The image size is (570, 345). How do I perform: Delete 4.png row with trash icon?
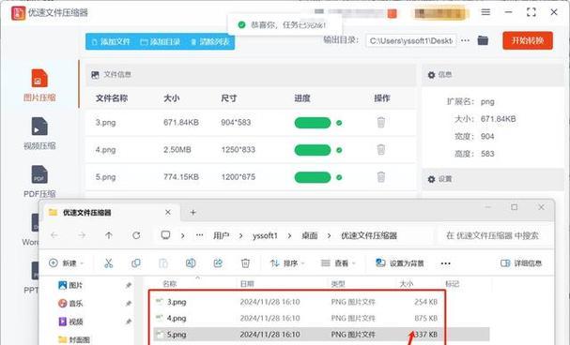coord(380,149)
